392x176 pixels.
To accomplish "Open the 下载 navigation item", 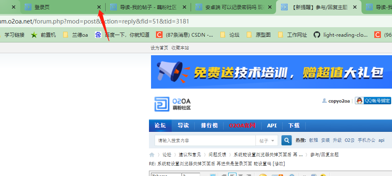I will [x=294, y=126].
